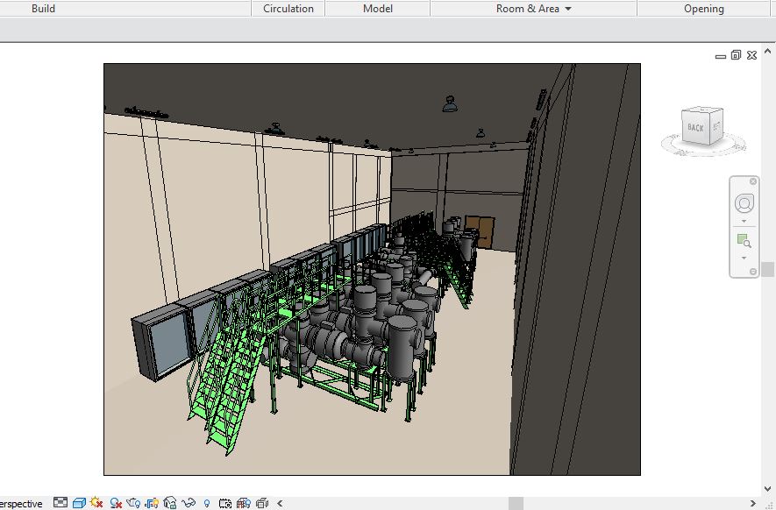776x510 pixels.
Task: Click the BACK face of the ViewCube
Action: pos(695,128)
